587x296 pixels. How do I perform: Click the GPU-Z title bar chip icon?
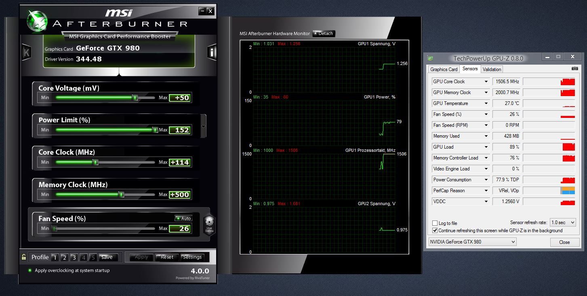pyautogui.click(x=431, y=58)
